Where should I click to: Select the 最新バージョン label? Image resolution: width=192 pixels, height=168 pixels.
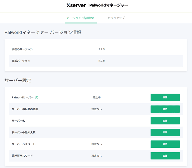21,61
